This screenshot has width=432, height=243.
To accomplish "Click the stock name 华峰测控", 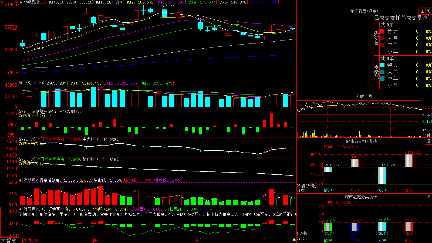I will [31, 2].
